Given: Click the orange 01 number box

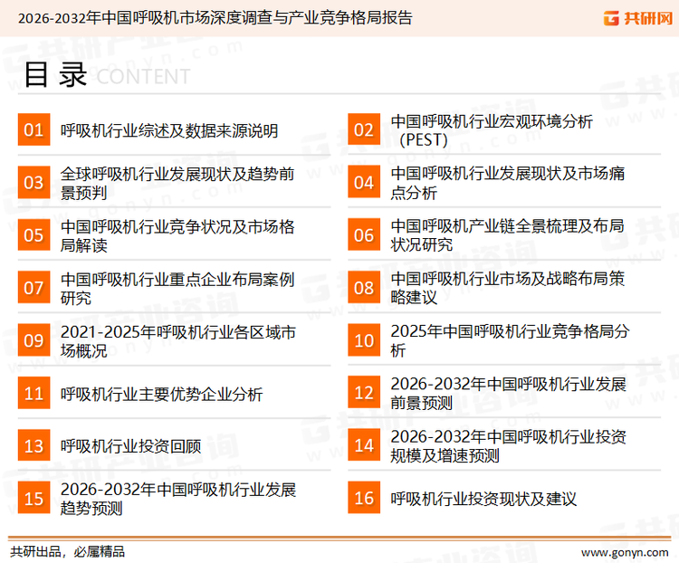Looking at the screenshot, I should (x=33, y=129).
